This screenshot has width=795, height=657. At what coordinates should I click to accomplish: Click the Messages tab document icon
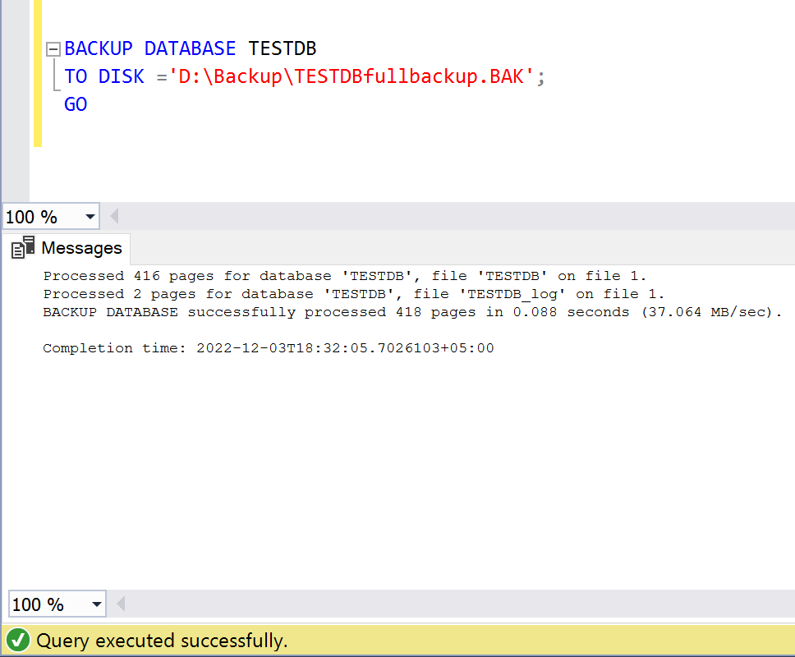click(23, 247)
